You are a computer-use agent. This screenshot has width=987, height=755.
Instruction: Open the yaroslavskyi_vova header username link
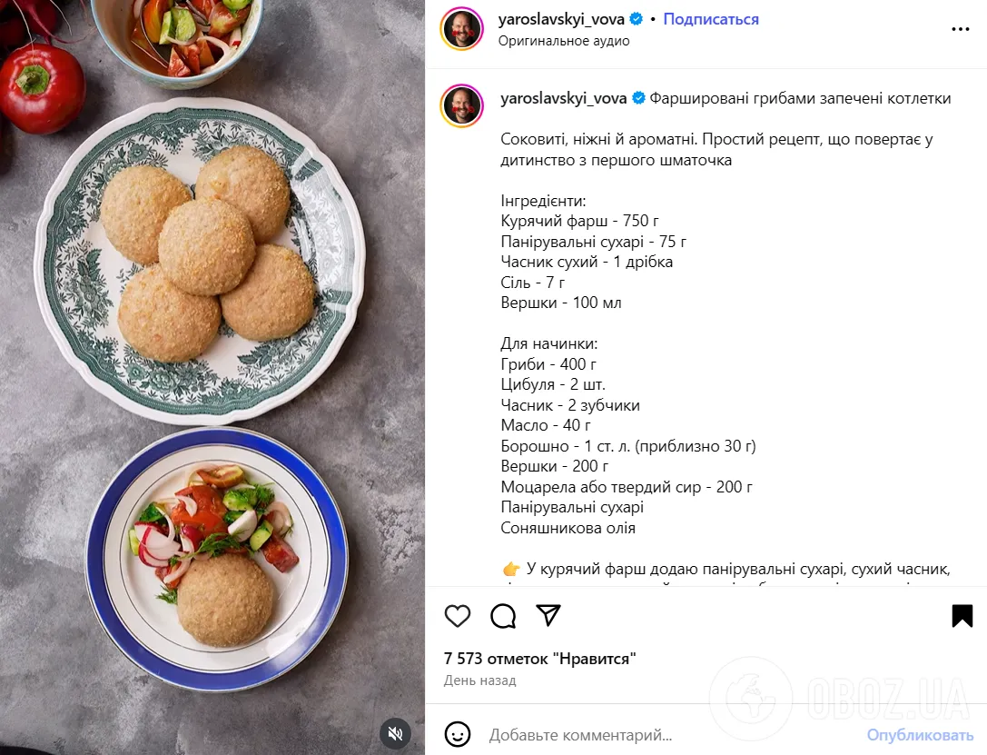[x=561, y=19]
